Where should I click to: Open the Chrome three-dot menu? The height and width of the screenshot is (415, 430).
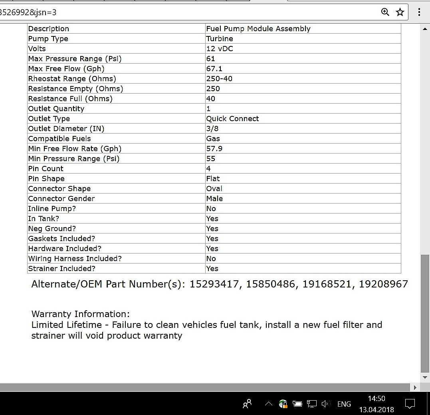click(419, 12)
